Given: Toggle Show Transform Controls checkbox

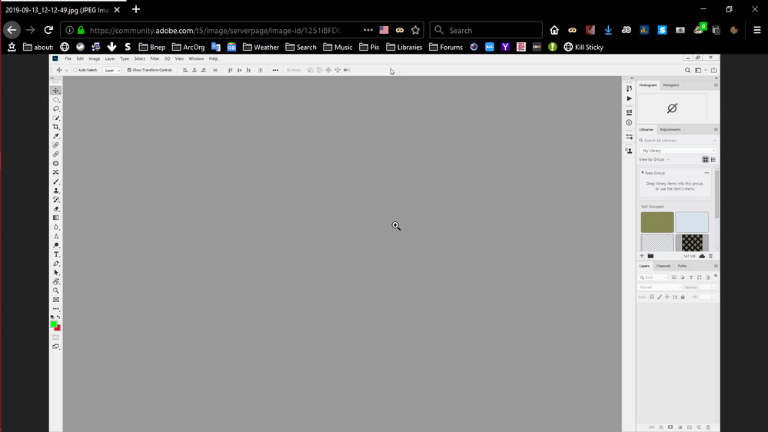Looking at the screenshot, I should (x=129, y=70).
